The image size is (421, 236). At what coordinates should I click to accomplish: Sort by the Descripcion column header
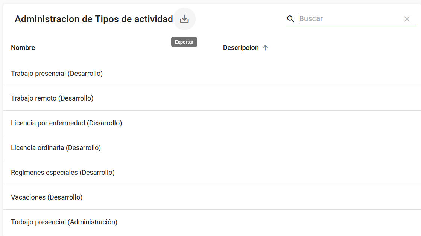coord(241,48)
